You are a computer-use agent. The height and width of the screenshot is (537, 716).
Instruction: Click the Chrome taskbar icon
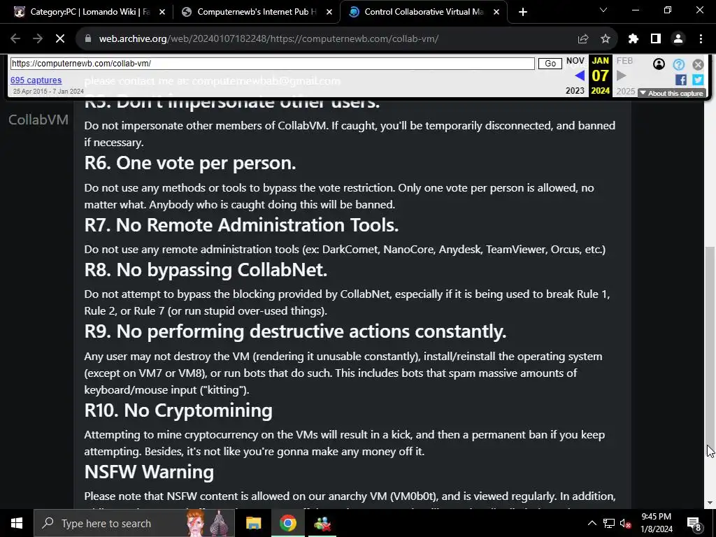point(287,523)
